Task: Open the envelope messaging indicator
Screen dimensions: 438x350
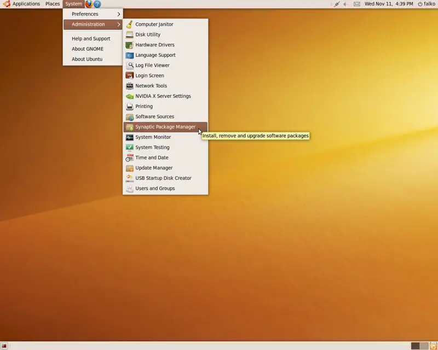Action: tap(357, 4)
